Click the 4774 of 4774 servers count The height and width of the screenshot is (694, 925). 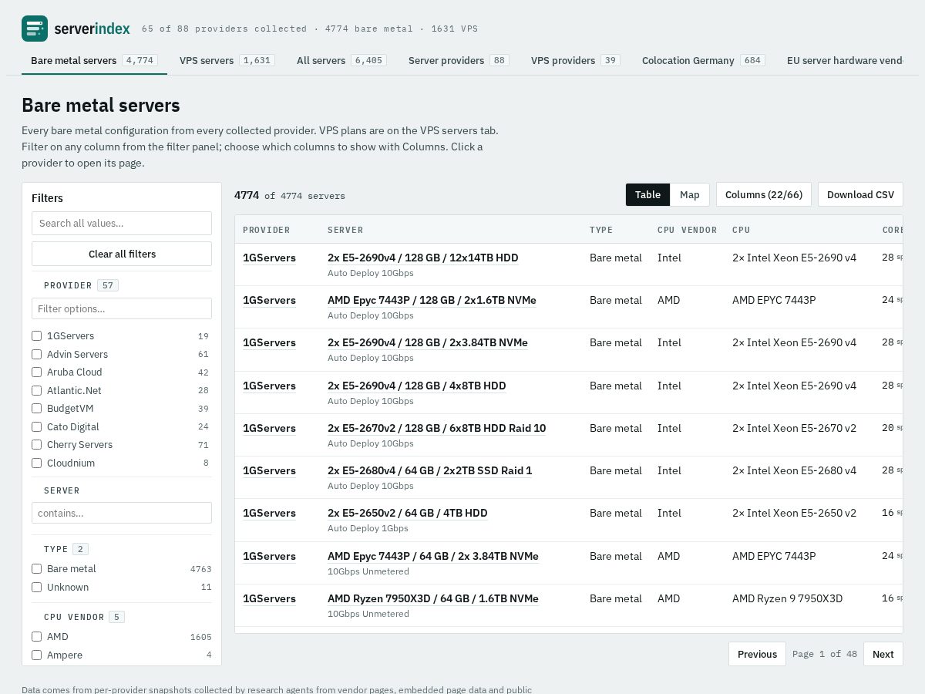[290, 195]
